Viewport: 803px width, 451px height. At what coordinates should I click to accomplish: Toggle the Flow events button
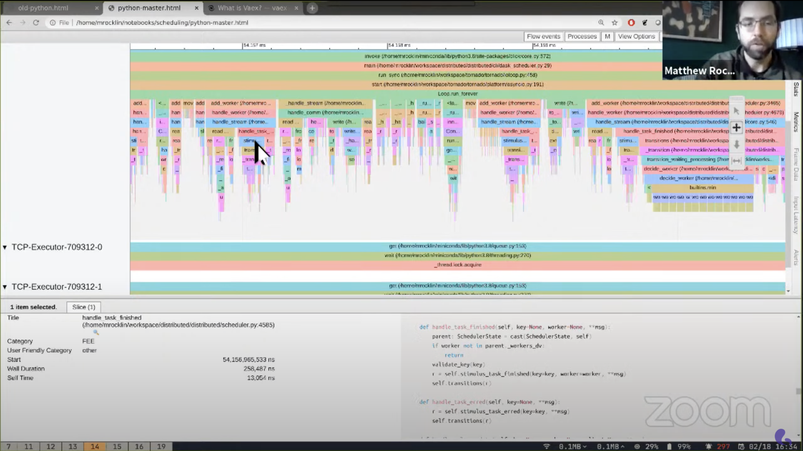[x=543, y=36]
